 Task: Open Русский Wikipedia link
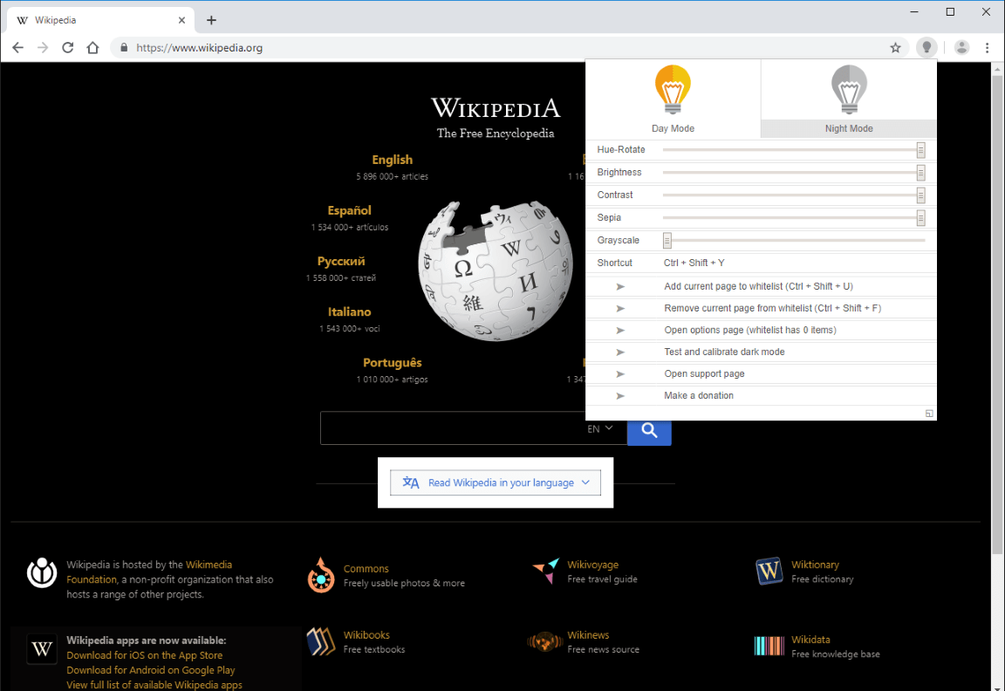coord(341,261)
